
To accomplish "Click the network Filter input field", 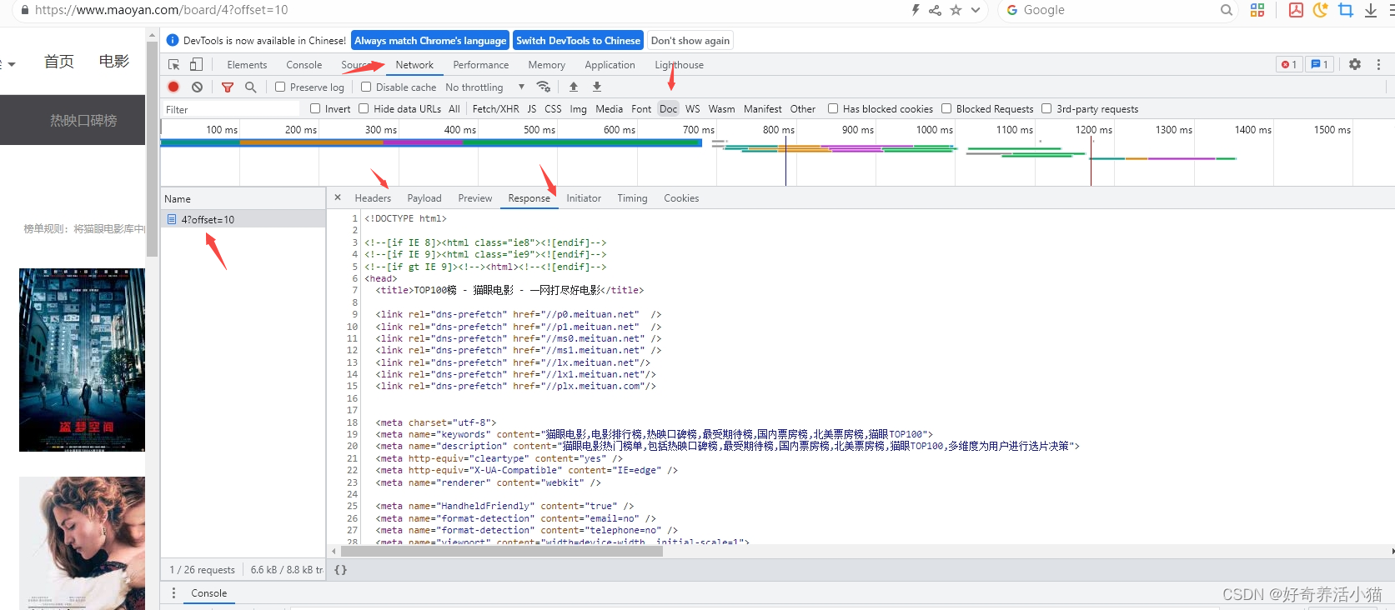I will [230, 109].
